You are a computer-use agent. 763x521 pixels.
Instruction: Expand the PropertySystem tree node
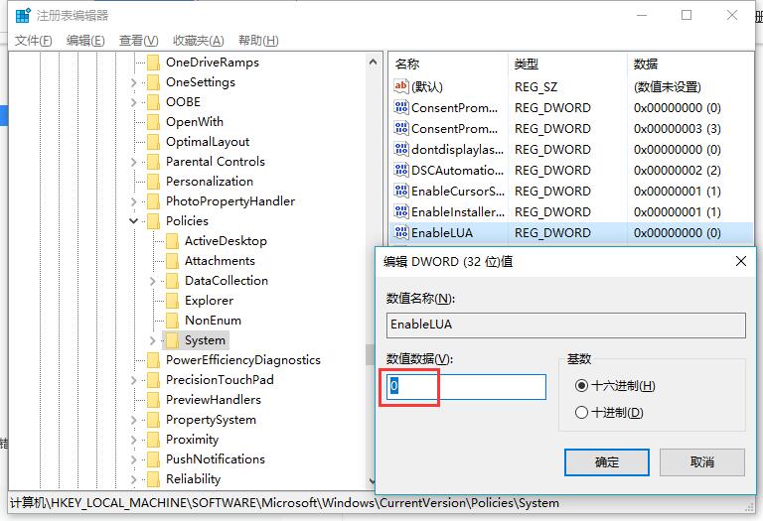coord(134,420)
